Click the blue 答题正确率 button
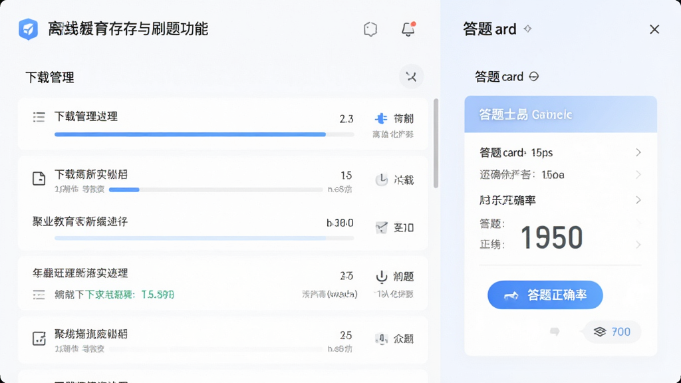 pos(545,295)
